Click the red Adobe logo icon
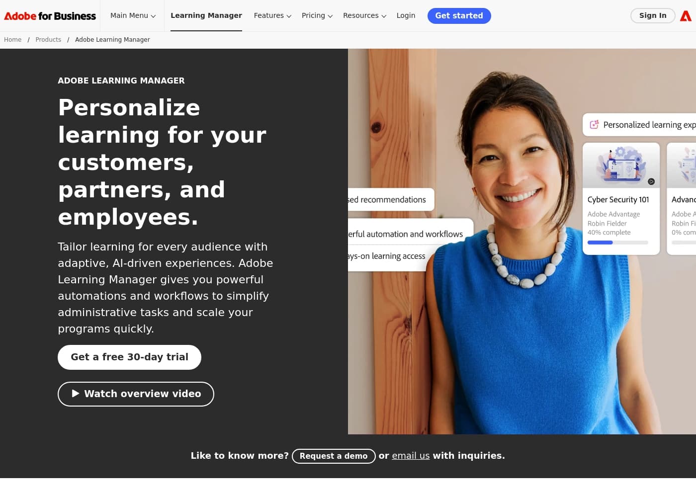The height and width of the screenshot is (497, 696). tap(686, 16)
